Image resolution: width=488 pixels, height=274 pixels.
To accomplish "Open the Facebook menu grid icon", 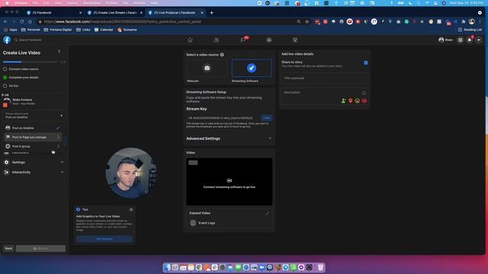I will pos(461,40).
